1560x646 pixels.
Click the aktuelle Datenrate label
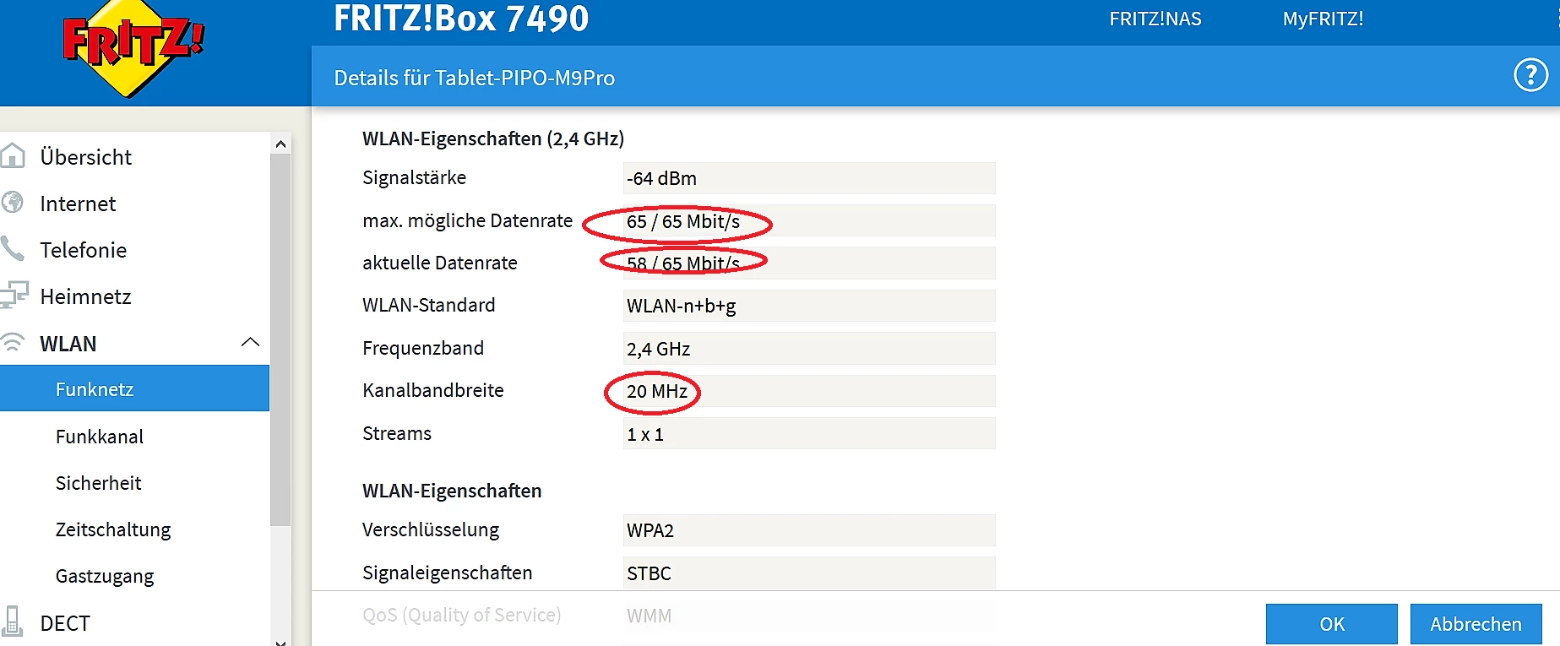point(439,263)
